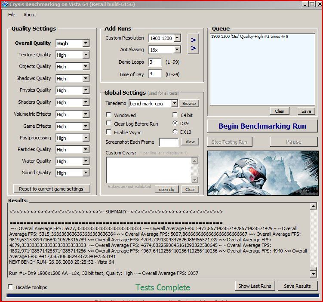323x302 pixels.
Task: Select the DX10 radio button
Action: click(x=175, y=132)
